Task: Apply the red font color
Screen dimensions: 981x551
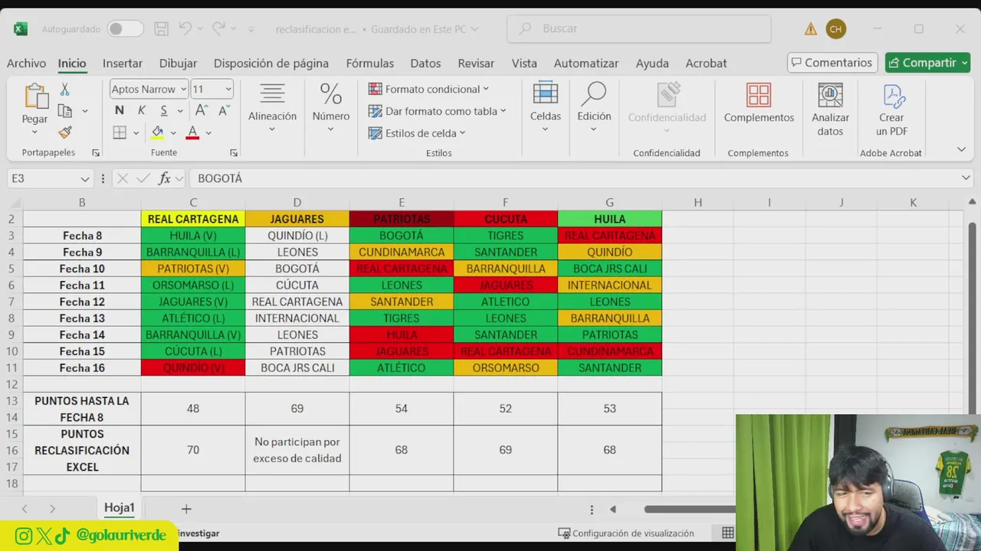Action: coord(192,132)
